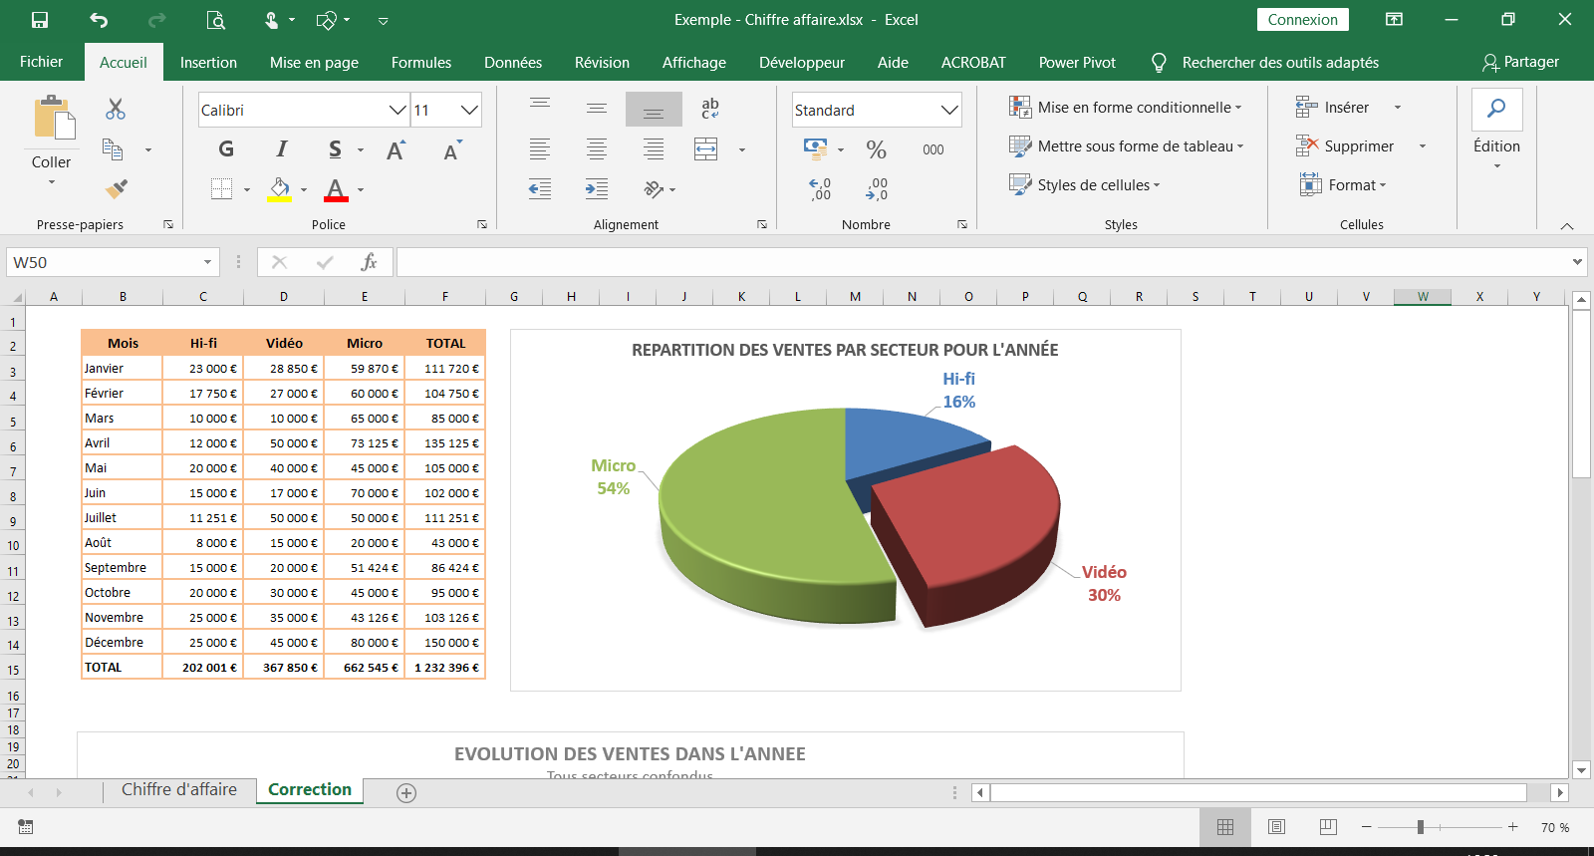Switch to Chiffre d'affaire sheet tab
Screen dimensions: 1594x856
pyautogui.click(x=179, y=790)
